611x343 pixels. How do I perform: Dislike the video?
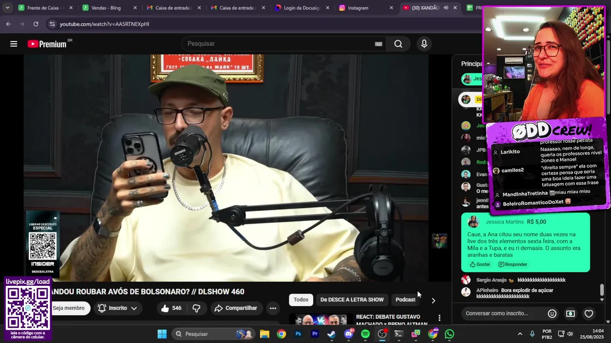point(196,308)
